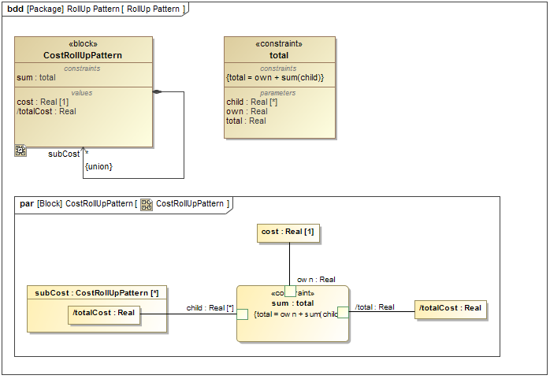
Task: Click the composition diamond on CostRollUpPattern block
Action: tap(157, 92)
